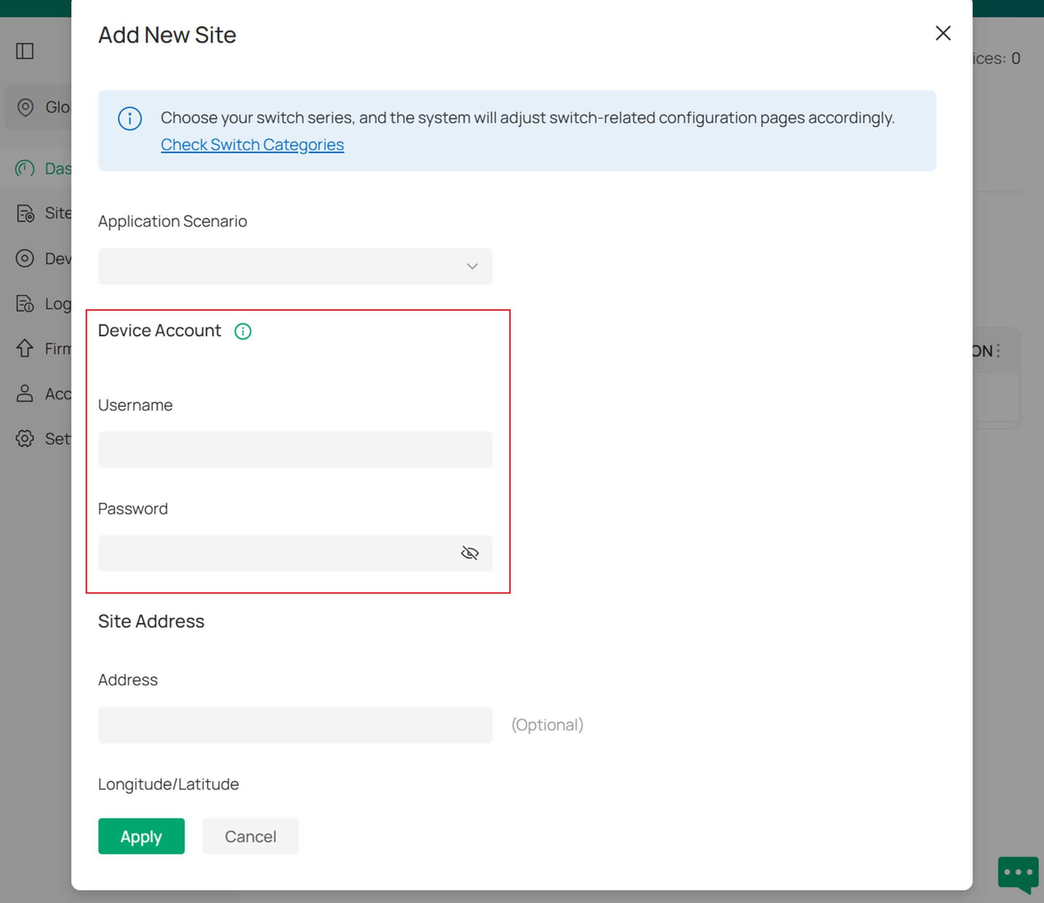Open the Devices page icon
This screenshot has height=903, width=1044.
[25, 259]
